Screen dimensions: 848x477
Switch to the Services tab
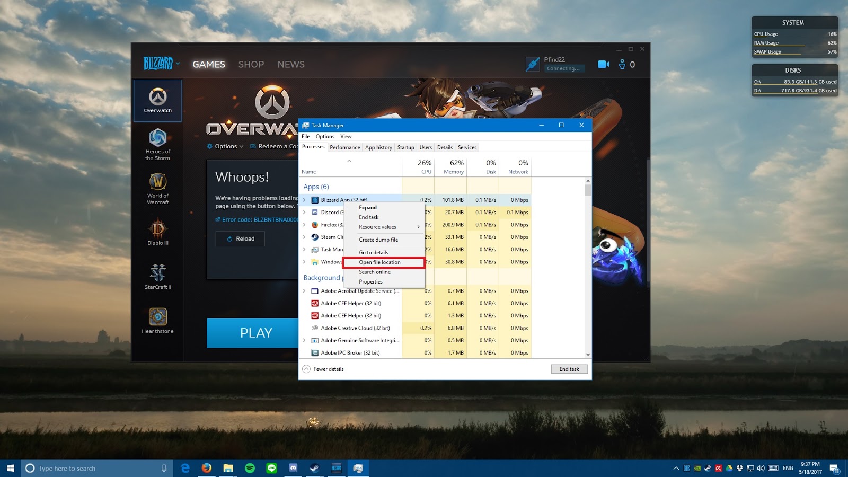coord(467,147)
